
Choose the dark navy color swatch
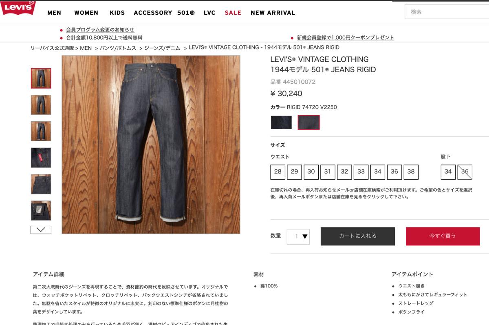tap(281, 122)
